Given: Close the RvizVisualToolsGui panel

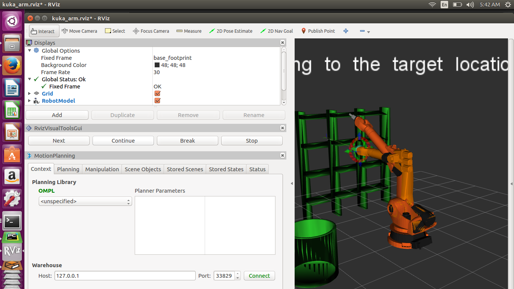Looking at the screenshot, I should coord(283,128).
